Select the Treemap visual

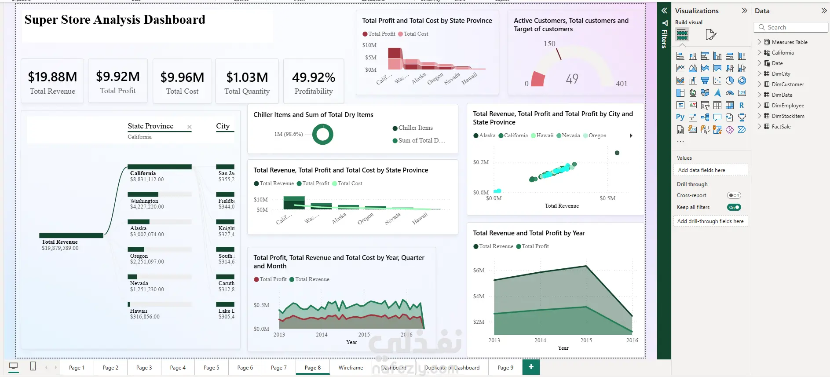pyautogui.click(x=680, y=93)
